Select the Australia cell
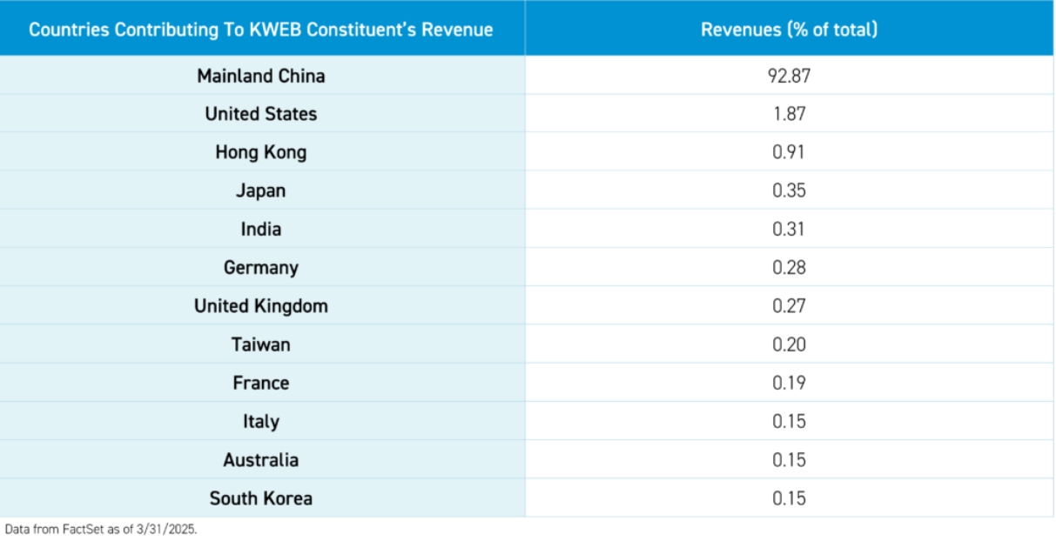The image size is (1056, 541). tap(261, 459)
